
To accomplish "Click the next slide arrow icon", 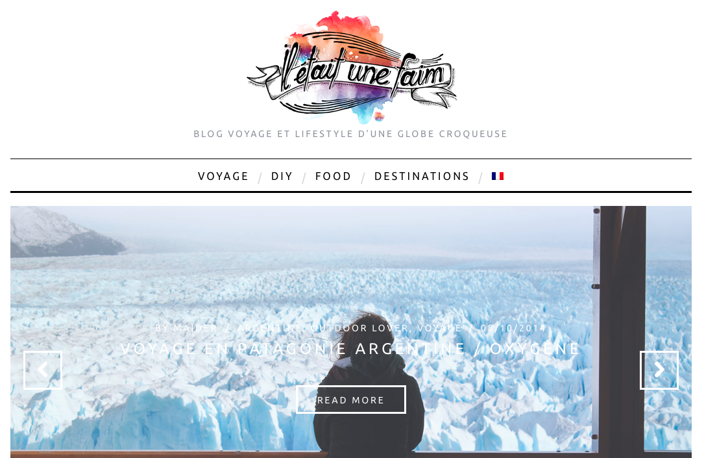I will coord(659,370).
